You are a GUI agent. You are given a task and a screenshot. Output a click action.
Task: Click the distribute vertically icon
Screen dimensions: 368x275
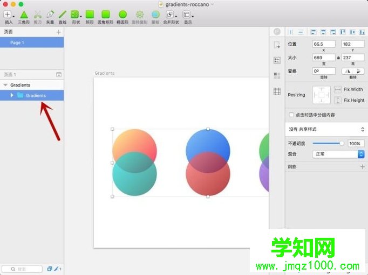click(301, 32)
